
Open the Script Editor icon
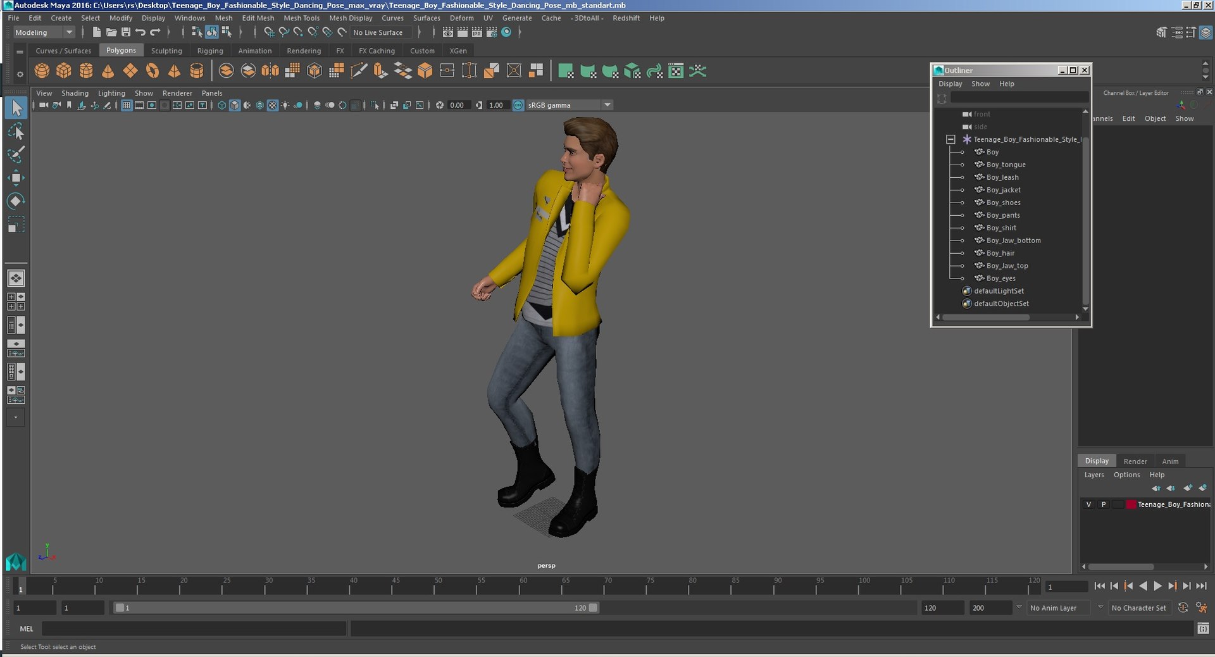1203,629
